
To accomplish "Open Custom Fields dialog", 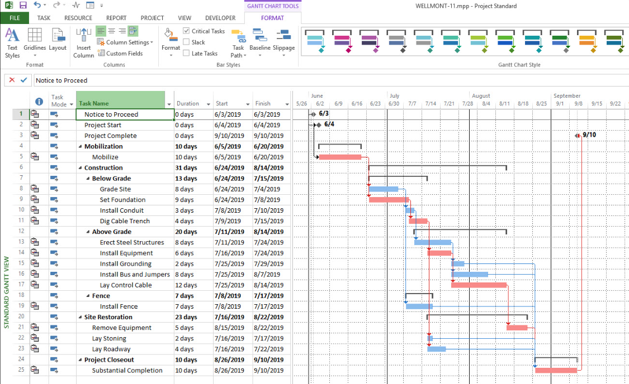I will [120, 53].
